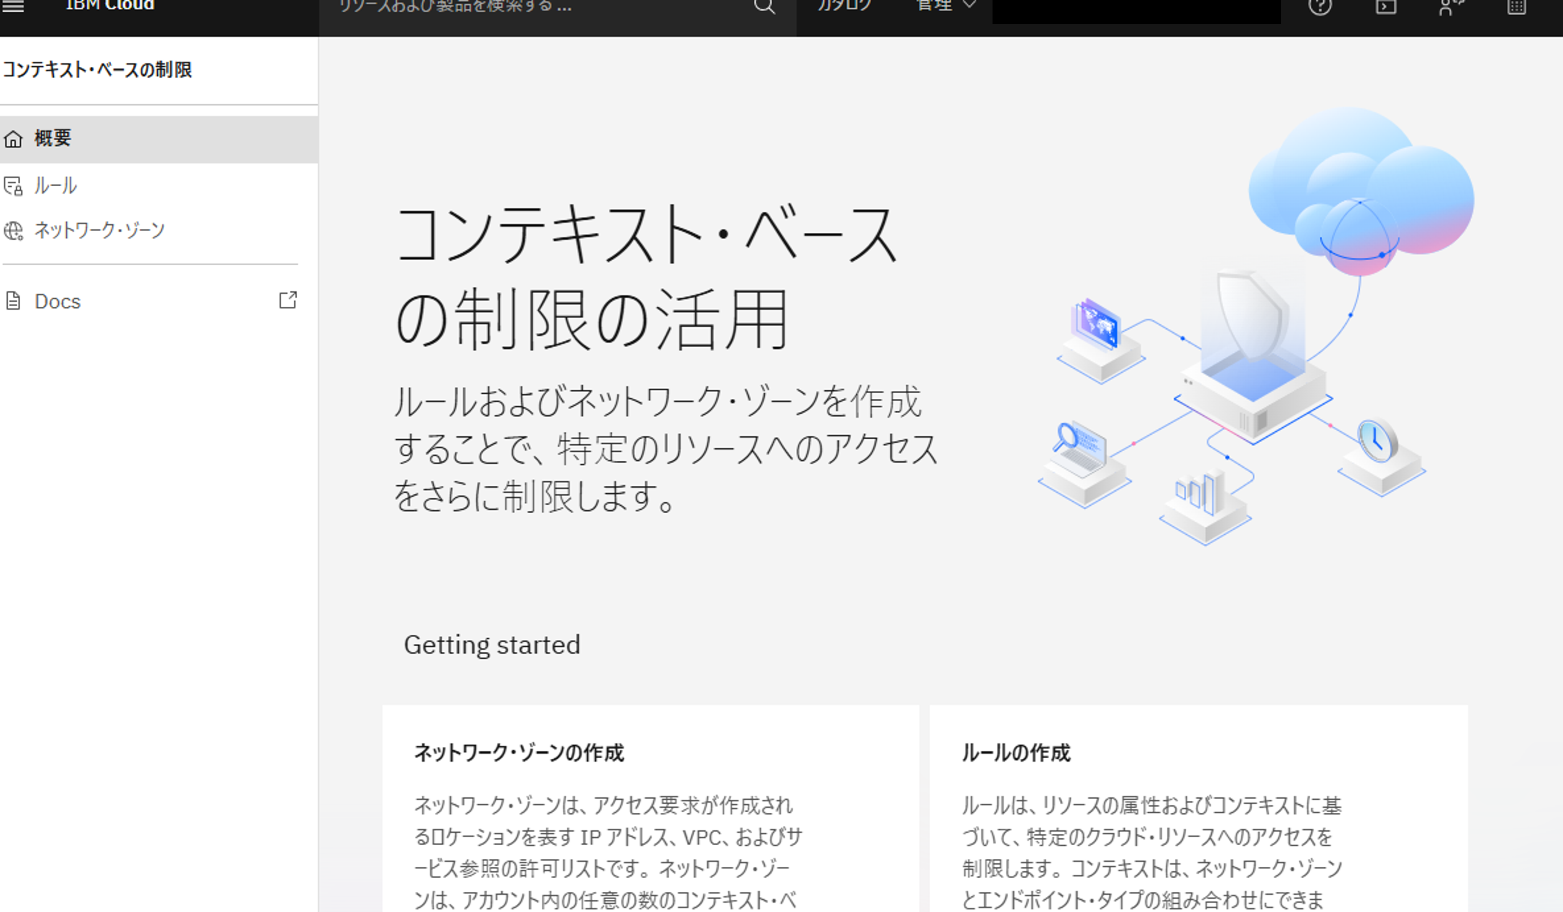
Task: Select ルール in the sidebar
Action: [x=56, y=186]
